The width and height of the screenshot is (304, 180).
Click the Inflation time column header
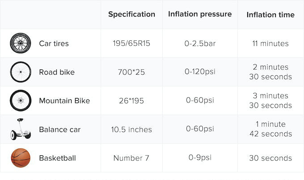(270, 15)
